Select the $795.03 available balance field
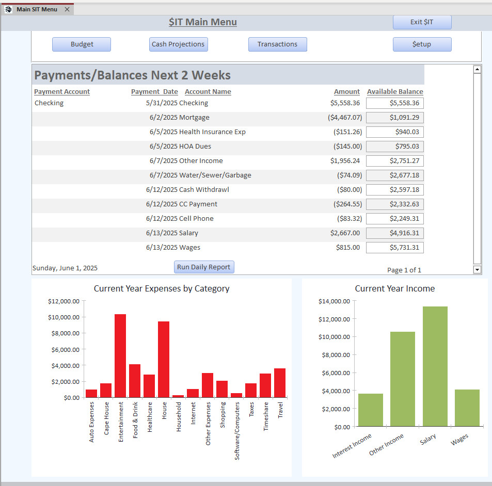492x486 pixels. click(x=395, y=147)
